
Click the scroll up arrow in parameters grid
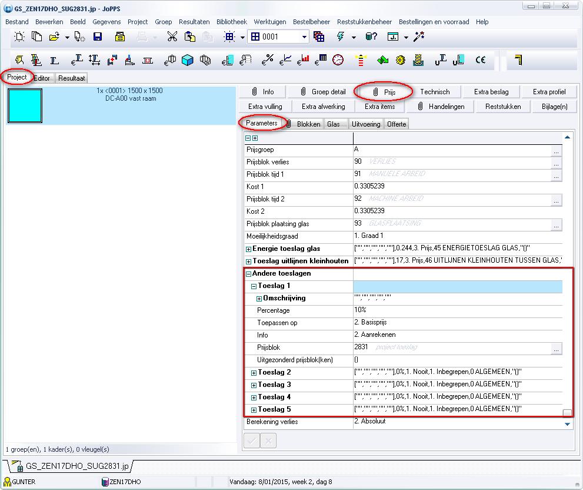[567, 137]
